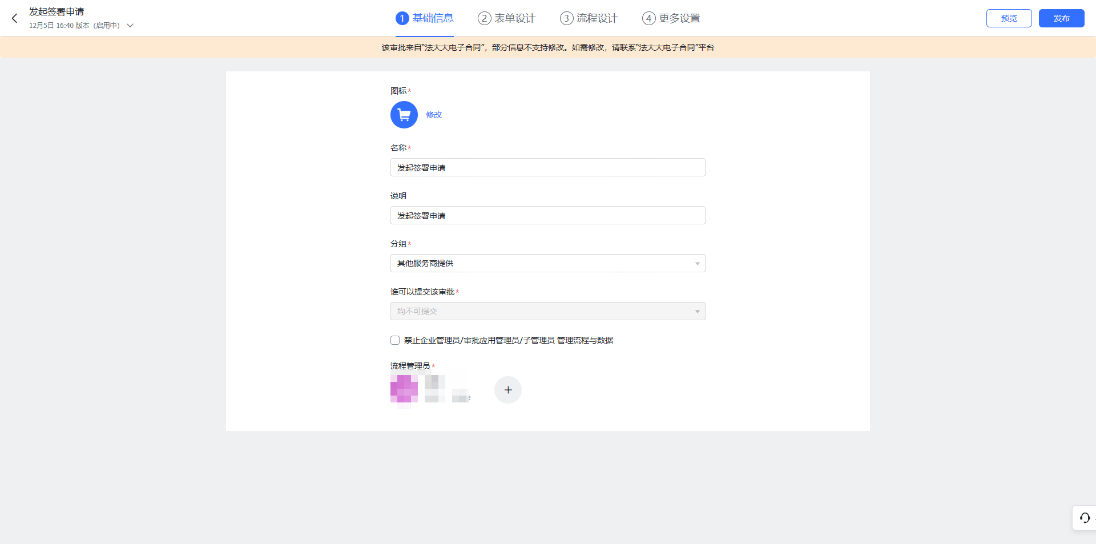Image resolution: width=1096 pixels, height=544 pixels.
Task: Click the 修改 icon link
Action: click(434, 115)
